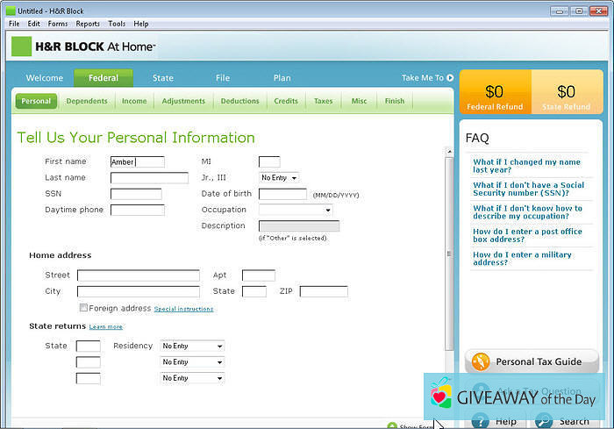Click the State returns Learn more link
The image size is (614, 429).
point(106,326)
